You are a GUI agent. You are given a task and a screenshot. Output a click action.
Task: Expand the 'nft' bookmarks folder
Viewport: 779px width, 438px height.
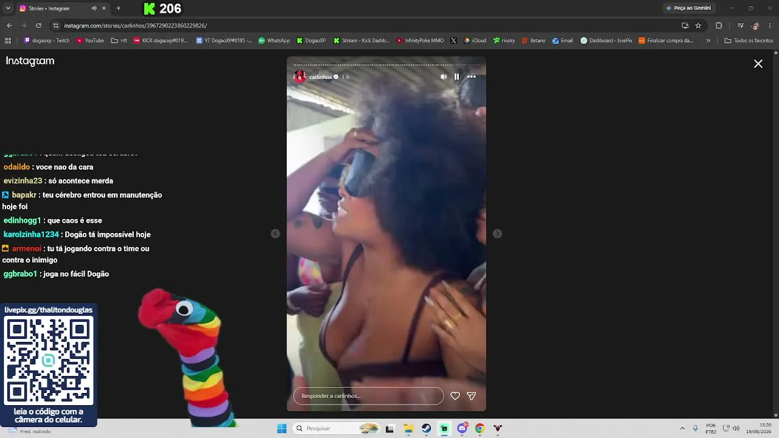pos(119,41)
